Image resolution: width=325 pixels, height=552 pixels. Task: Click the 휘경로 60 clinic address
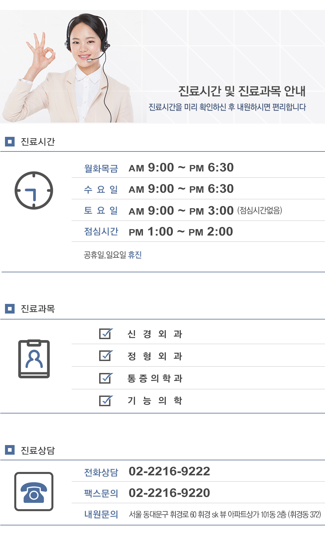225,514
